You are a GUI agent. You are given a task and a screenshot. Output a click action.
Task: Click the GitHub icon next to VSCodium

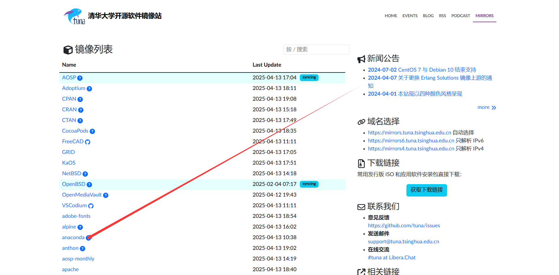[x=91, y=206]
